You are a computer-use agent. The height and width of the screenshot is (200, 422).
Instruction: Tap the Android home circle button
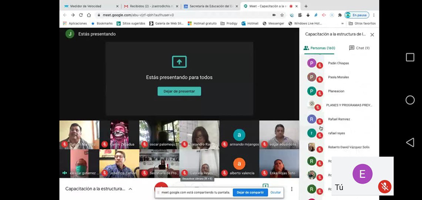point(410,100)
